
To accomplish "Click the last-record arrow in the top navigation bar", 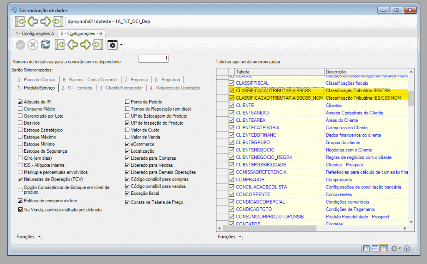I will [x=58, y=21].
